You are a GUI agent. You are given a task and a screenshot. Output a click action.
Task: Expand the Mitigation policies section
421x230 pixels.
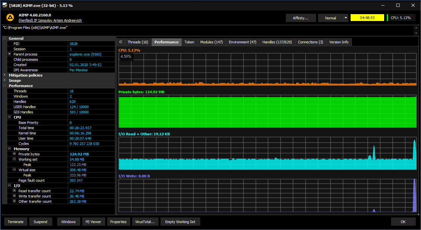click(x=5, y=75)
